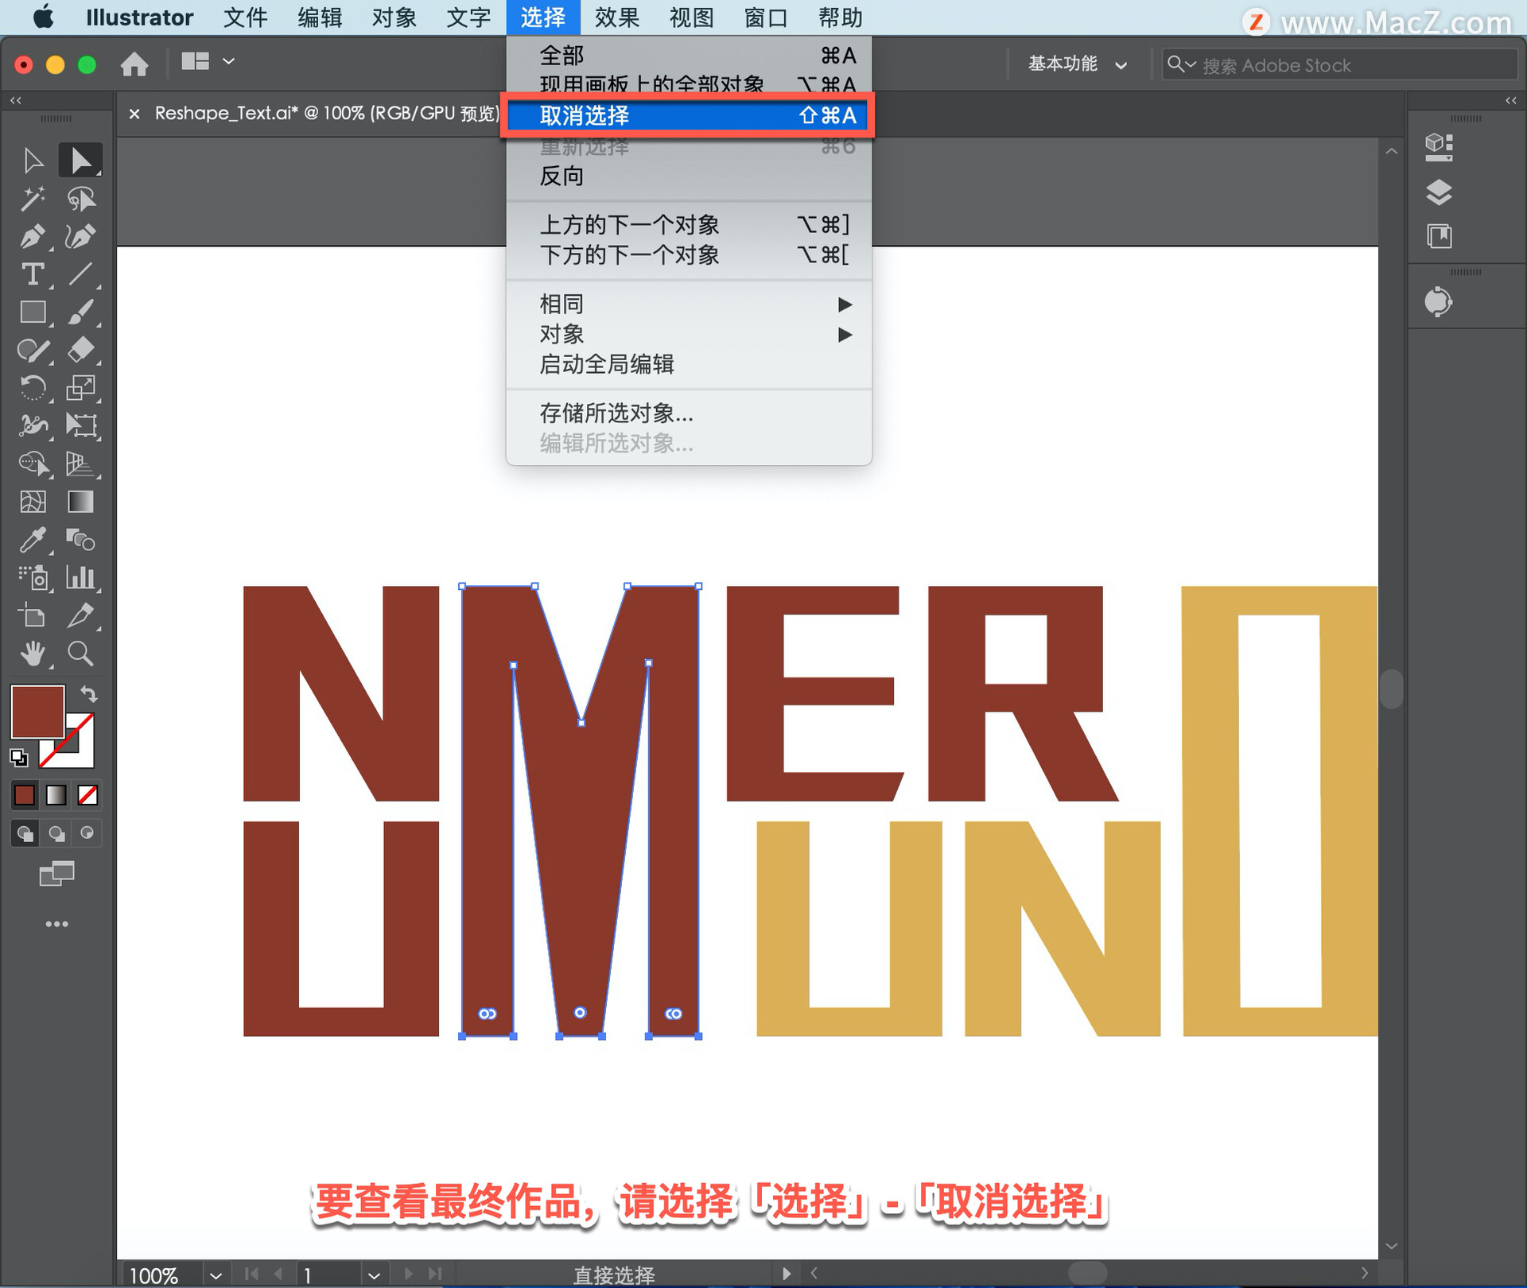This screenshot has width=1527, height=1288.
Task: Select the Pen tool
Action: click(33, 237)
